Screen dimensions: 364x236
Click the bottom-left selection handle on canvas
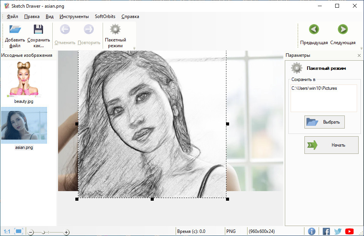point(77,199)
